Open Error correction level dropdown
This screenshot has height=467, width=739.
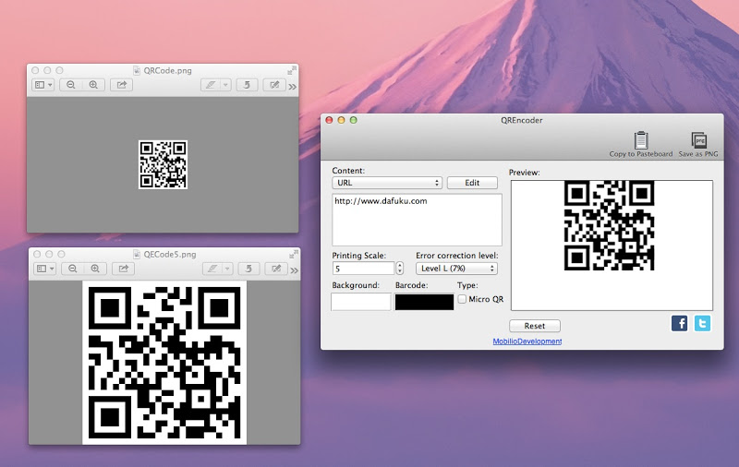[456, 269]
